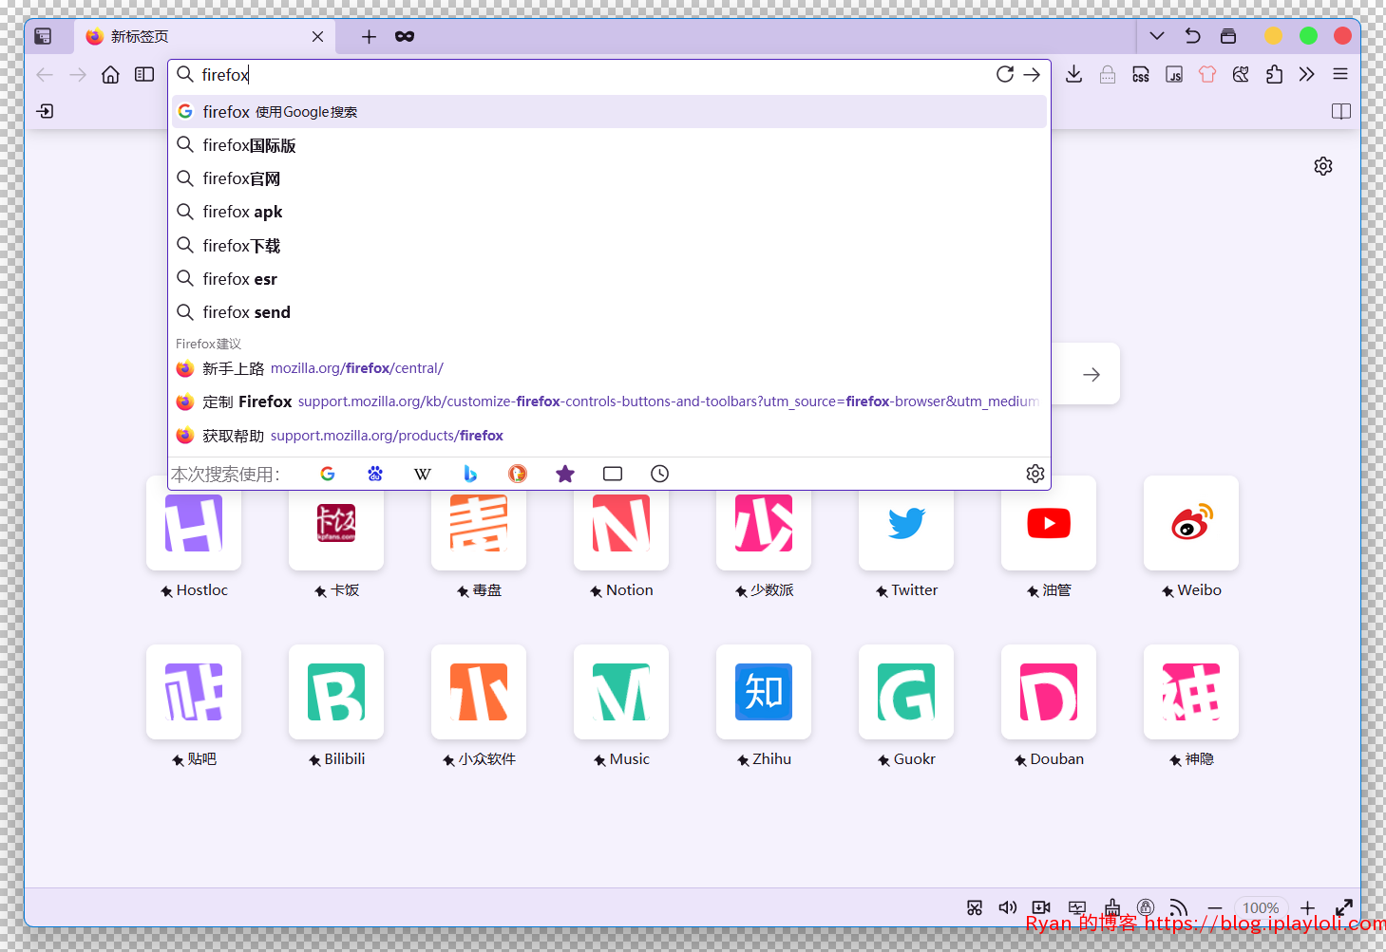Screen dimensions: 1386x952
Task: Toggle the sidebar panel icon
Action: tap(144, 75)
